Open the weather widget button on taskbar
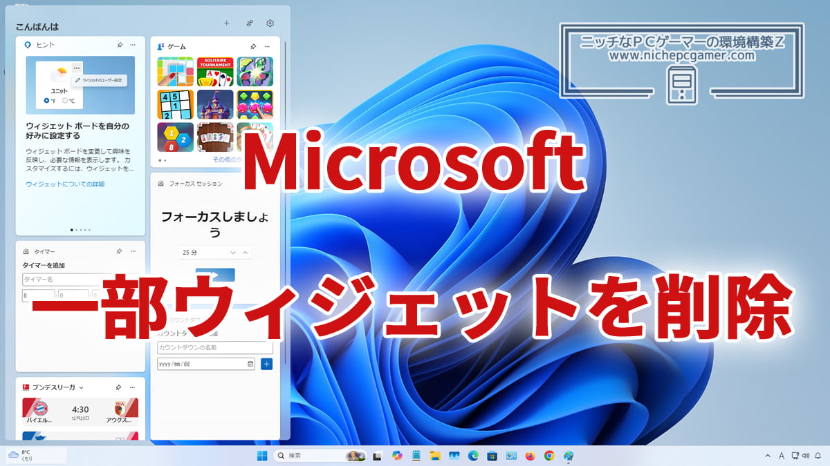 coord(37,456)
